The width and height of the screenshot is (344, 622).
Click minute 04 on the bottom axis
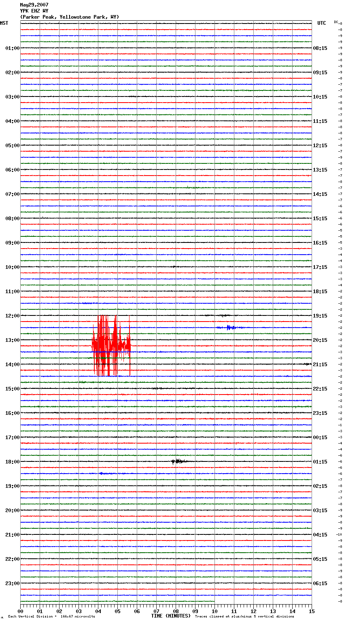[98, 611]
